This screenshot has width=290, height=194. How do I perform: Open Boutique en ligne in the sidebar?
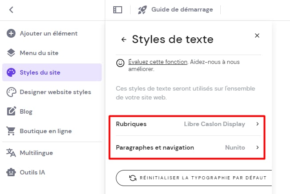click(x=45, y=131)
